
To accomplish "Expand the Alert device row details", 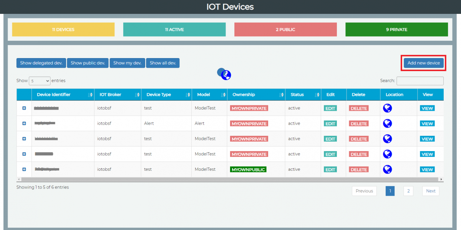I will [x=24, y=123].
